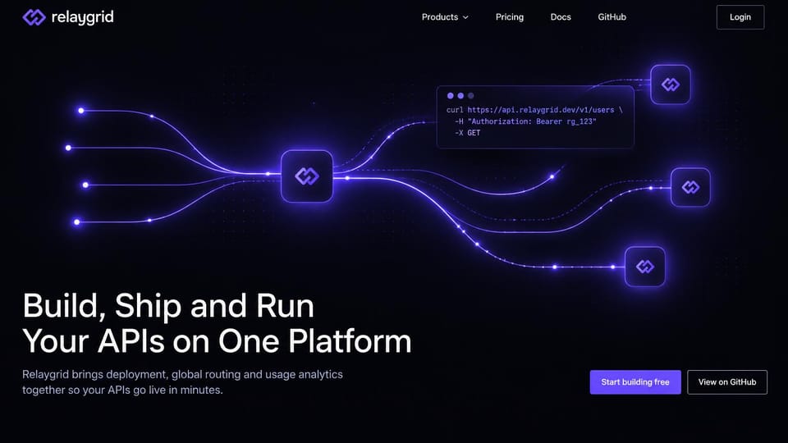Click Start building free button
The height and width of the screenshot is (443, 788).
pyautogui.click(x=635, y=382)
